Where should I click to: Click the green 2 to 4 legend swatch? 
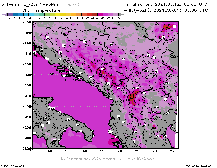[x=42, y=14]
